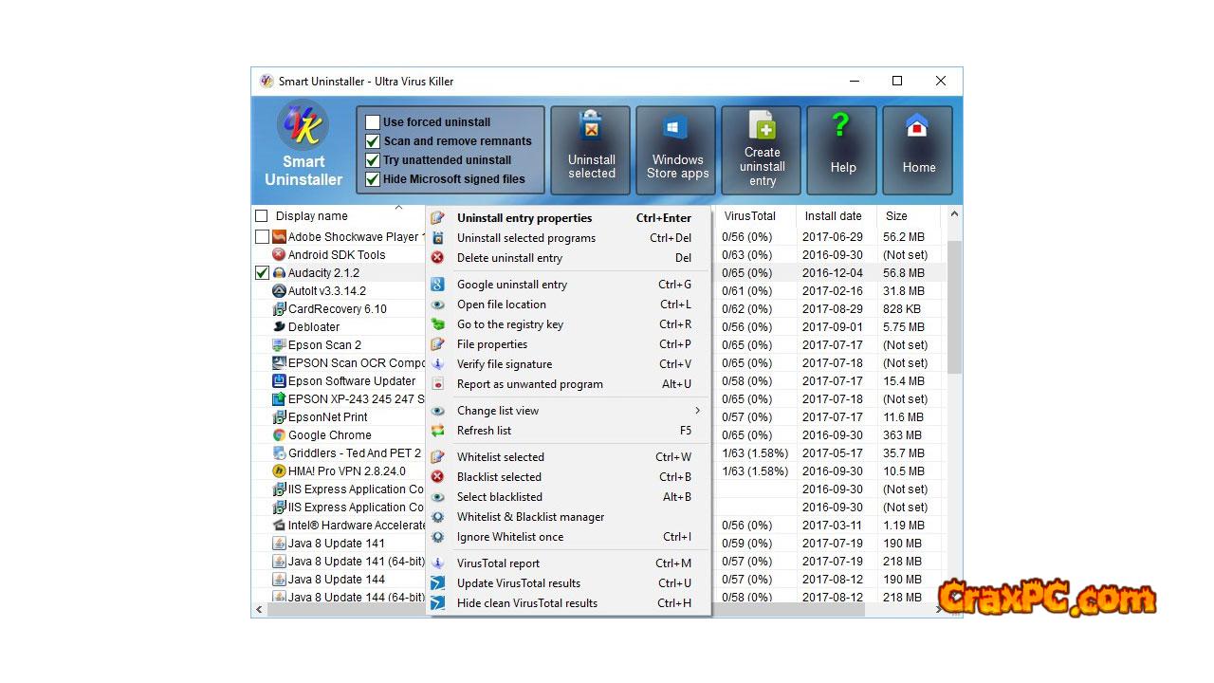The width and height of the screenshot is (1214, 683).
Task: Enable the Use forced uninstall checkbox
Action: [x=373, y=122]
